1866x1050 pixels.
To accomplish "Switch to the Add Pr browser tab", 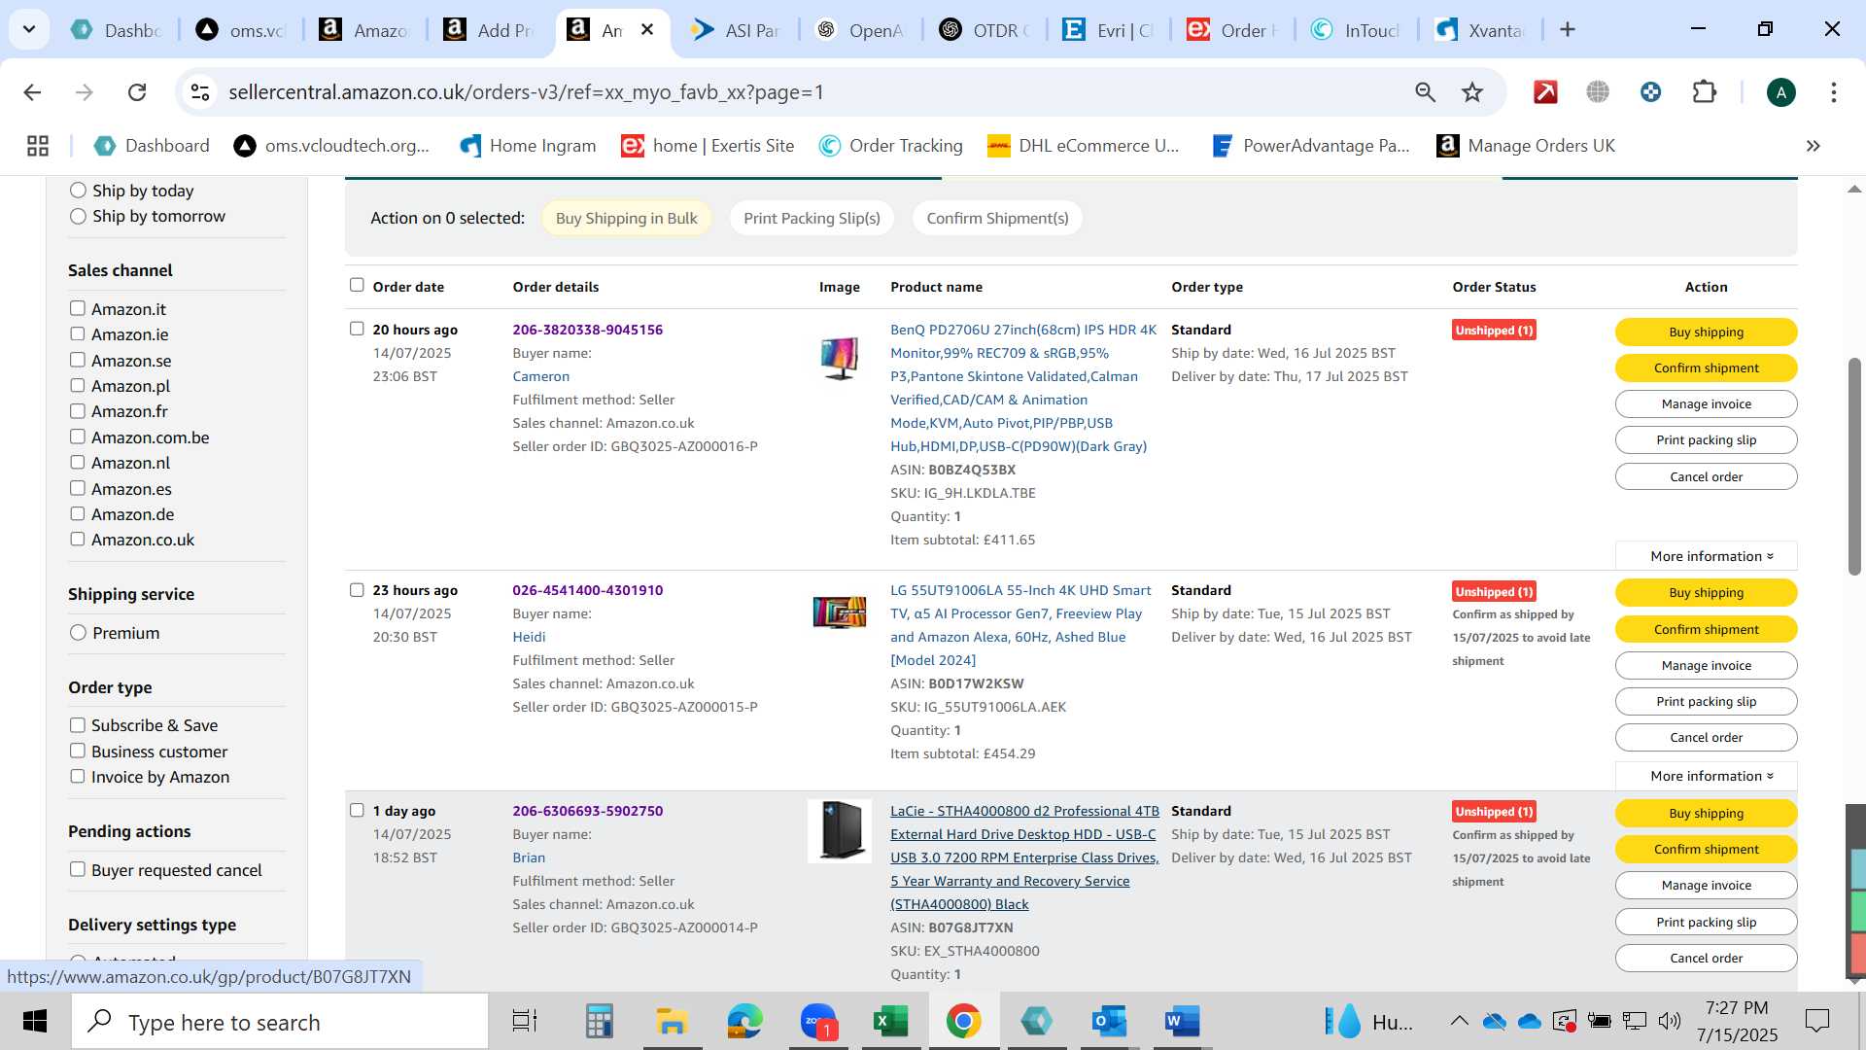I will [489, 30].
